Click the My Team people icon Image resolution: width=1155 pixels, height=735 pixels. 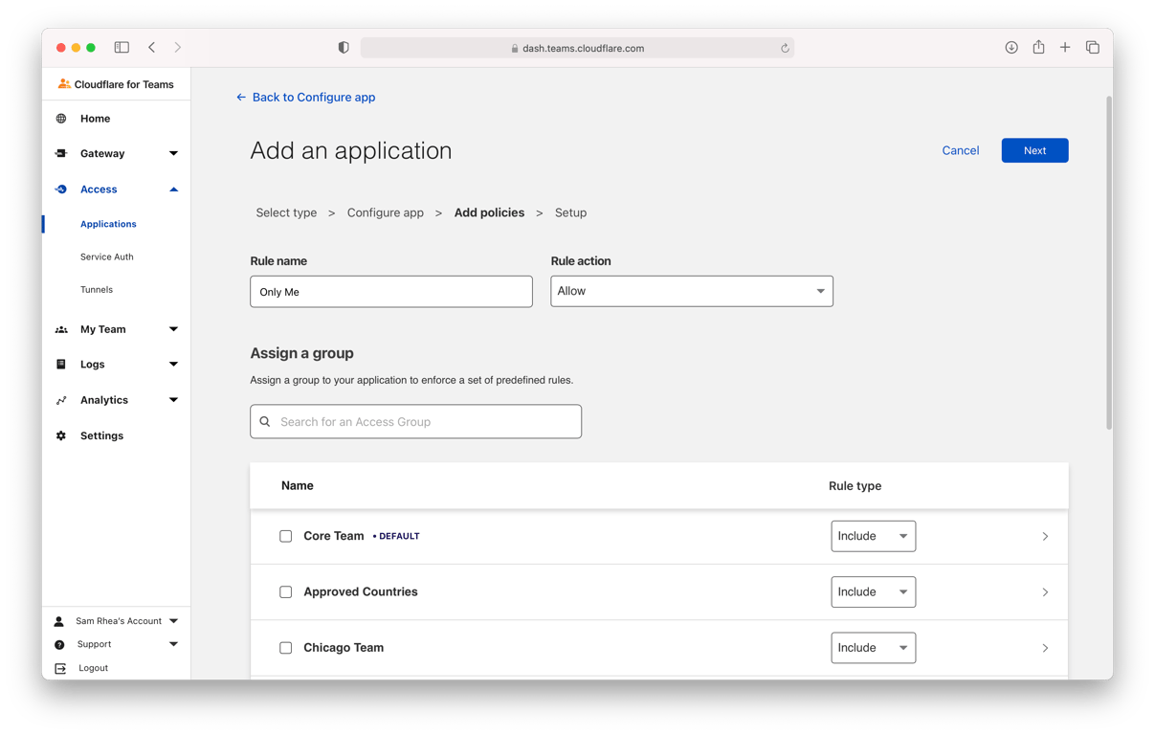click(x=61, y=329)
